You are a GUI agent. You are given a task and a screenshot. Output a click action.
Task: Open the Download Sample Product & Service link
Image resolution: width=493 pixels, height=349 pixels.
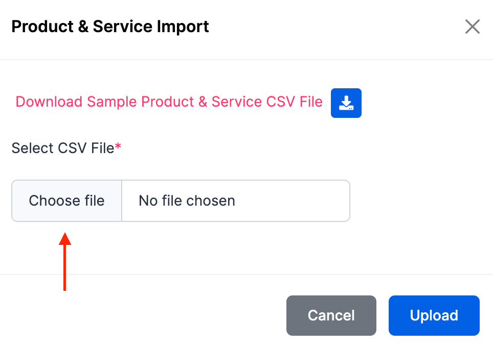click(169, 102)
